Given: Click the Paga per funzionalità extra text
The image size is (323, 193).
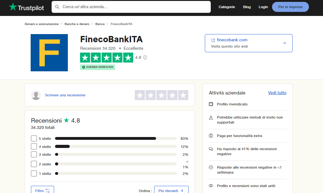Looking at the screenshot, I should [x=240, y=136].
